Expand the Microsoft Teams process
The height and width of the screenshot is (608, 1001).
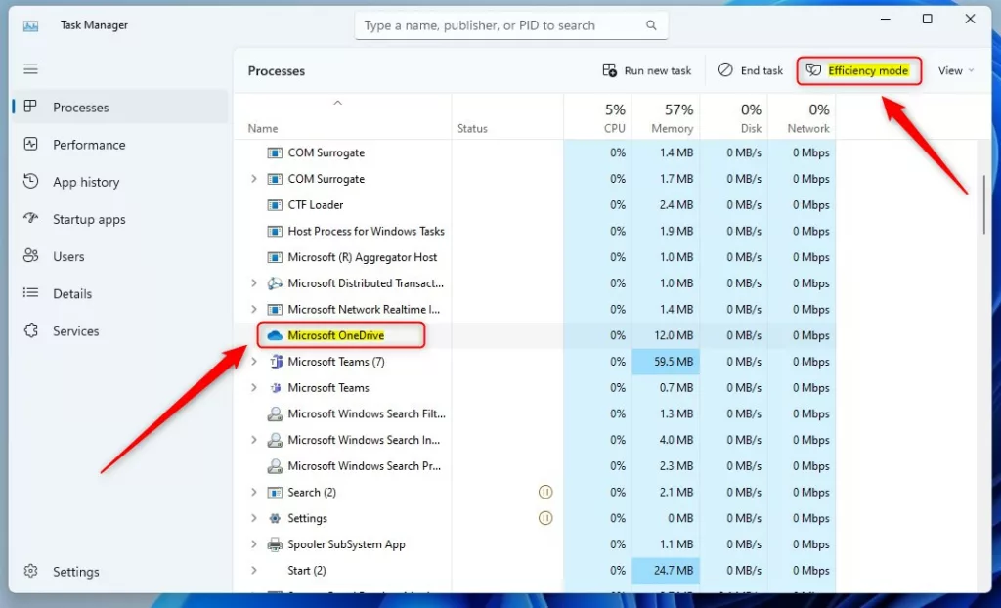click(254, 388)
